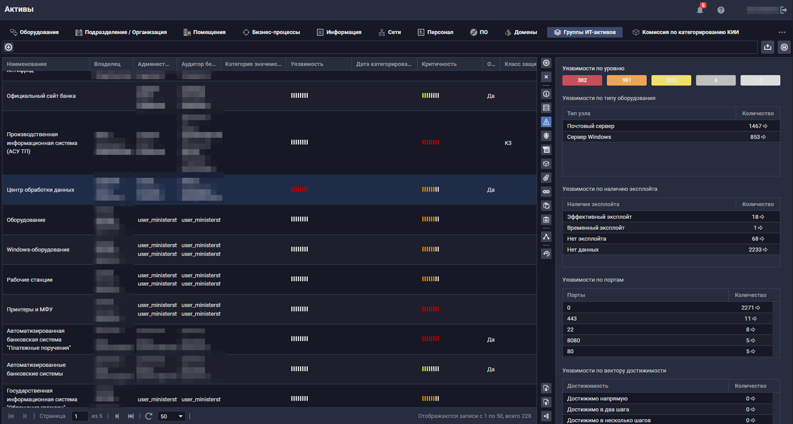Expand the more tabs ellipsis menu
Image resolution: width=793 pixels, height=424 pixels.
point(782,32)
